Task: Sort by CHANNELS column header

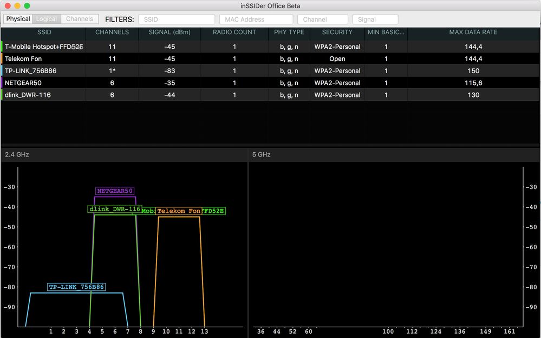Action: [x=112, y=32]
